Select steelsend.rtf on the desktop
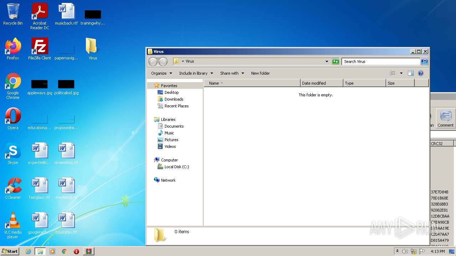The width and height of the screenshot is (456, 256). click(x=66, y=188)
